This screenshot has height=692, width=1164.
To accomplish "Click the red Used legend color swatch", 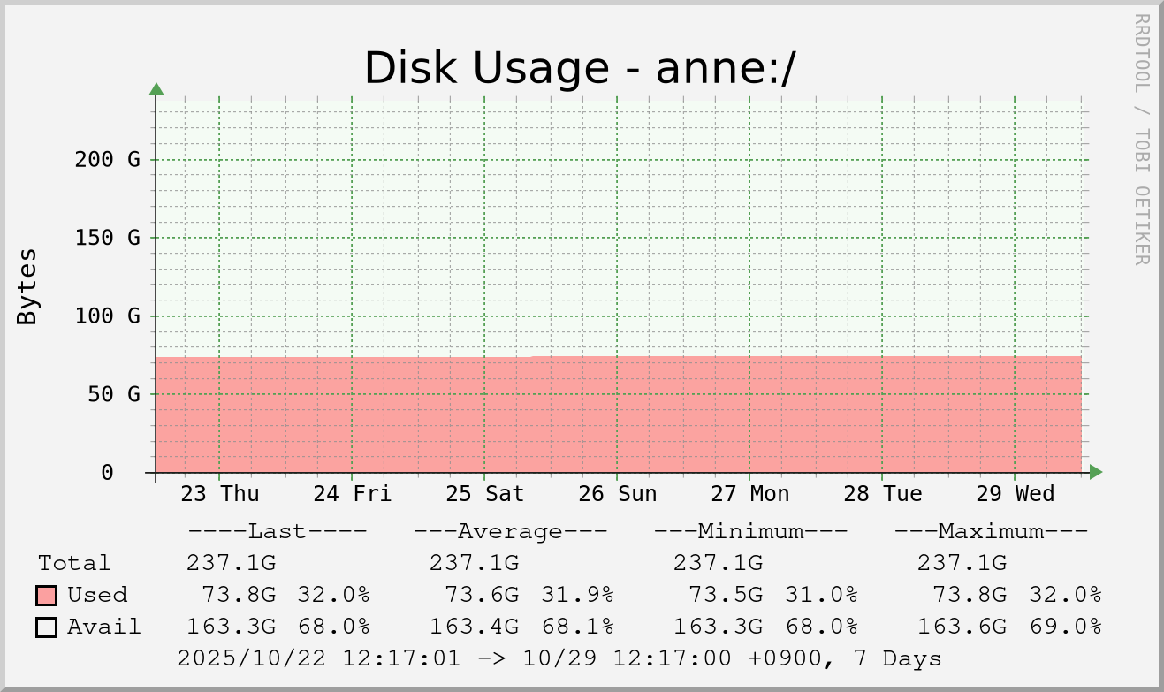I will 47,595.
